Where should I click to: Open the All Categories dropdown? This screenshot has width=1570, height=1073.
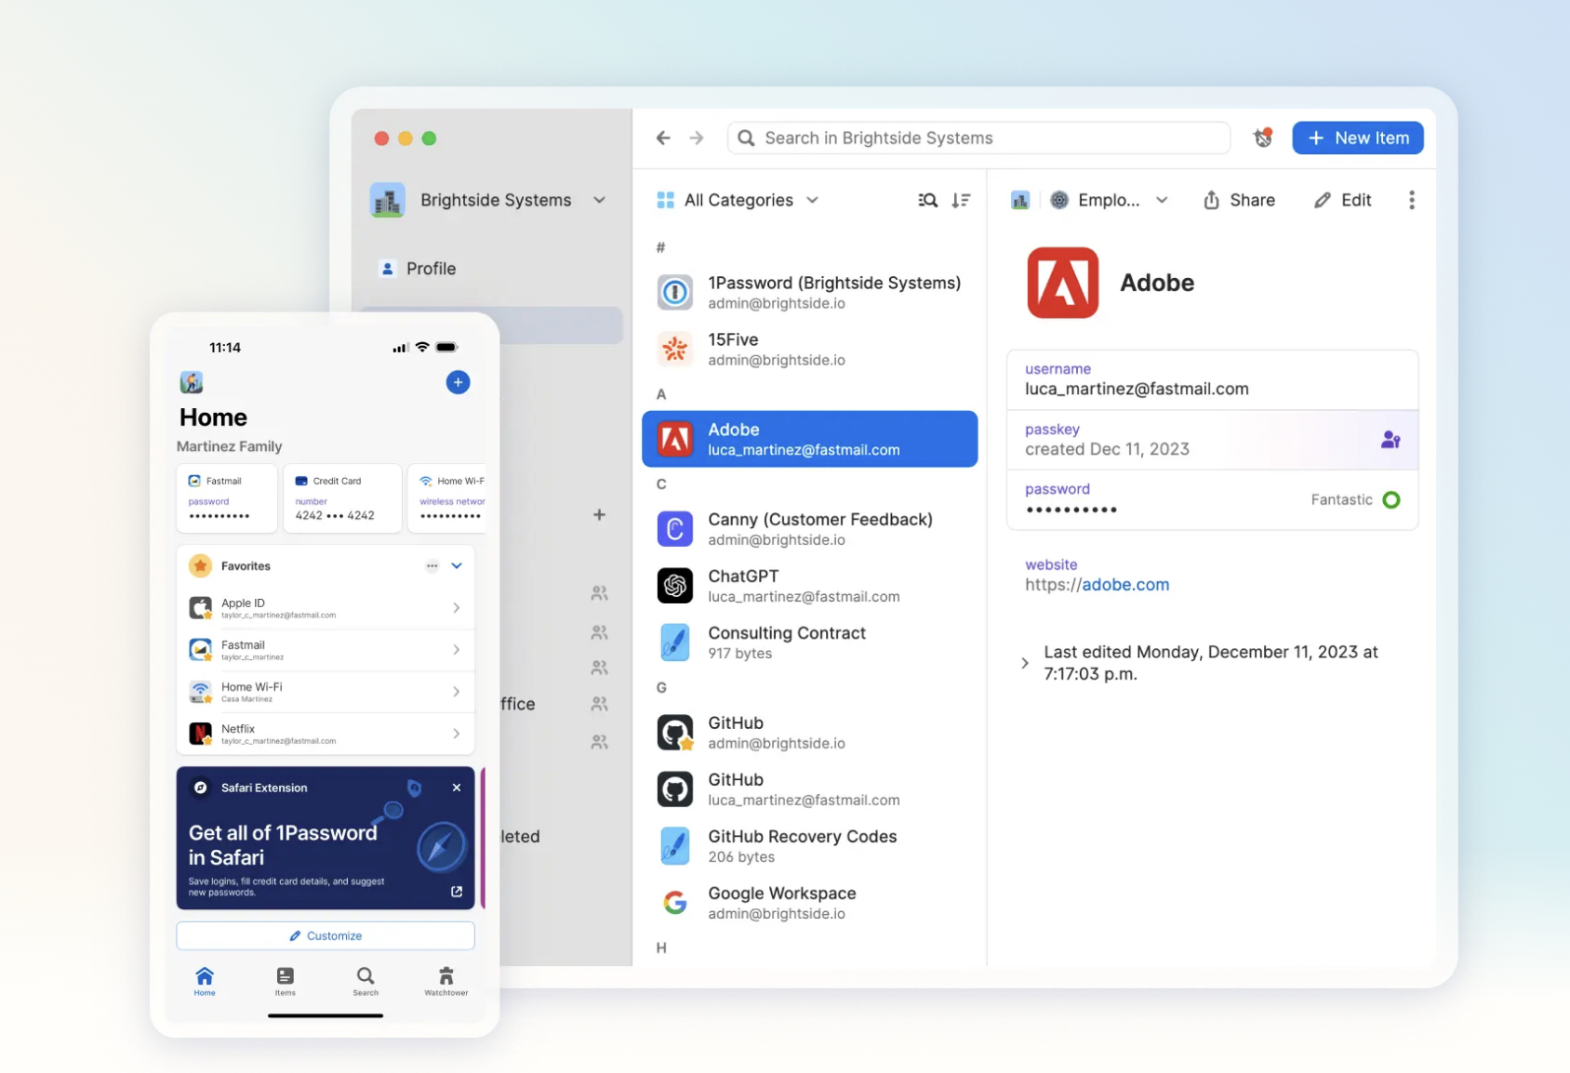click(x=738, y=200)
